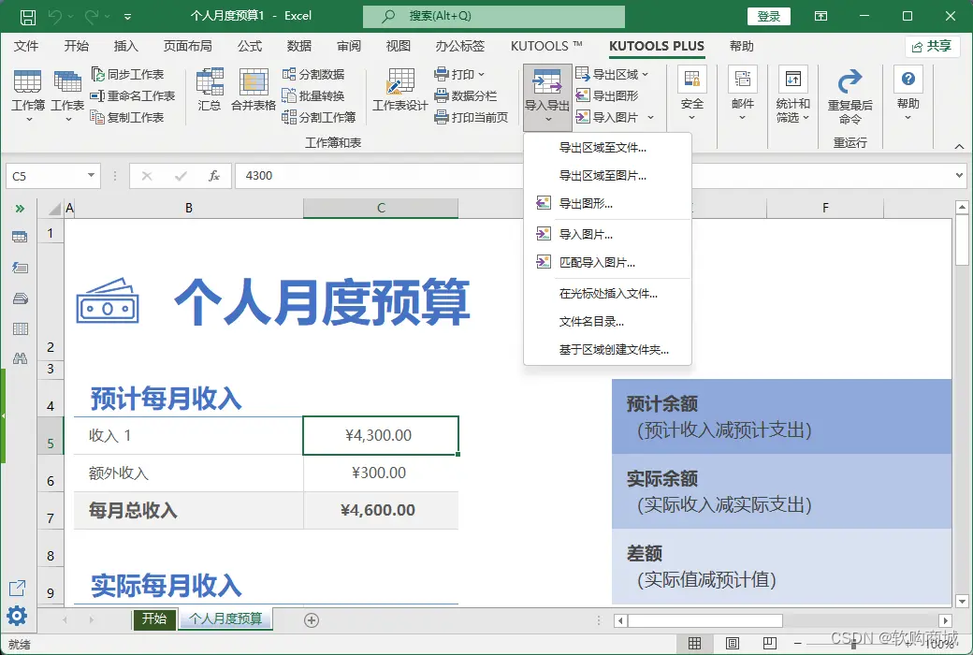
Task: Click the Redo arrow icon
Action: (92, 16)
